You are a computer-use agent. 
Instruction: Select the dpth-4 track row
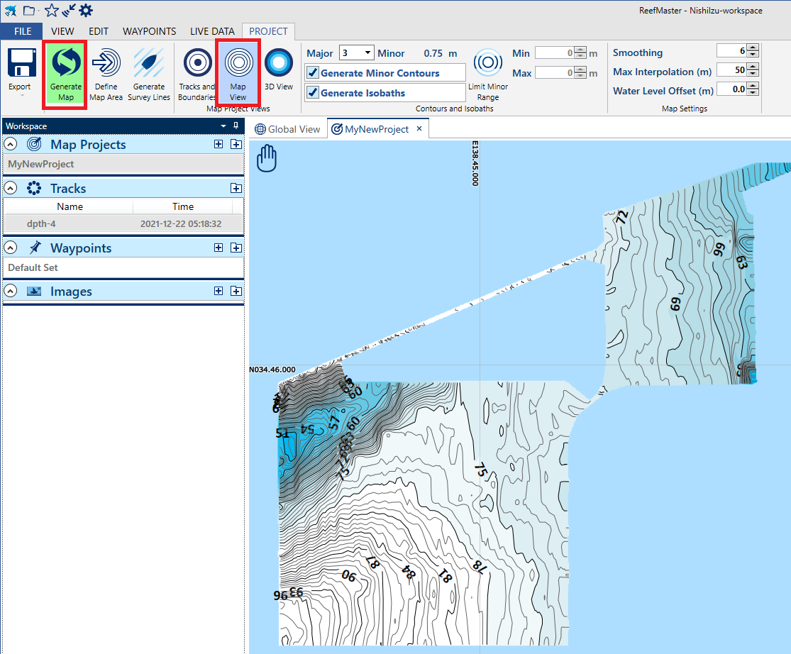[x=123, y=223]
